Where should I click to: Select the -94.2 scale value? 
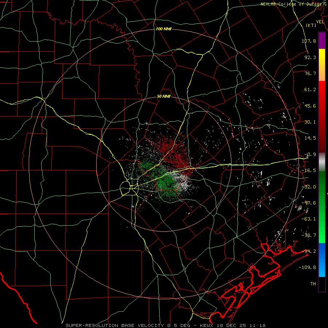point(309,251)
